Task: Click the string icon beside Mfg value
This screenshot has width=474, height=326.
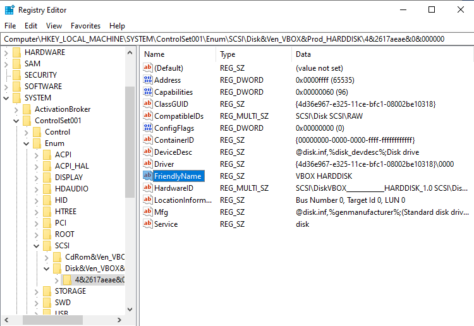Action: (147, 212)
